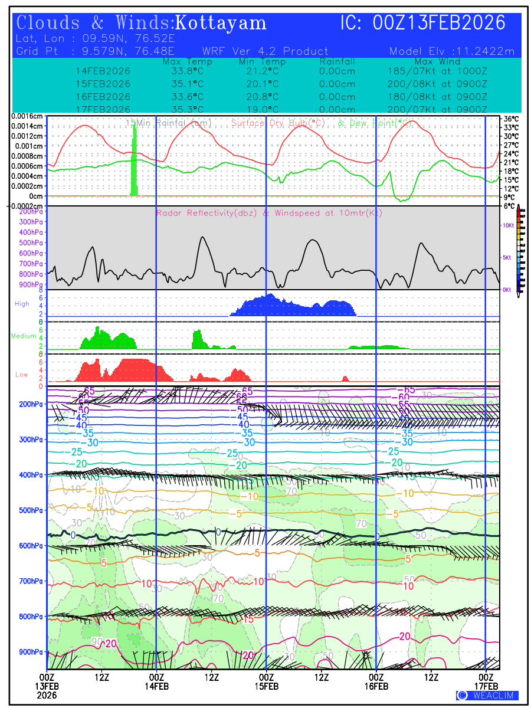The image size is (531, 708).
Task: Select the 00Z 14FEB time axis label
Action: coord(156,681)
